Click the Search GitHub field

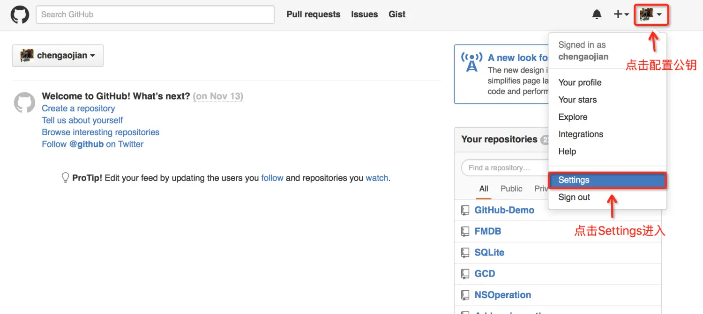click(155, 15)
